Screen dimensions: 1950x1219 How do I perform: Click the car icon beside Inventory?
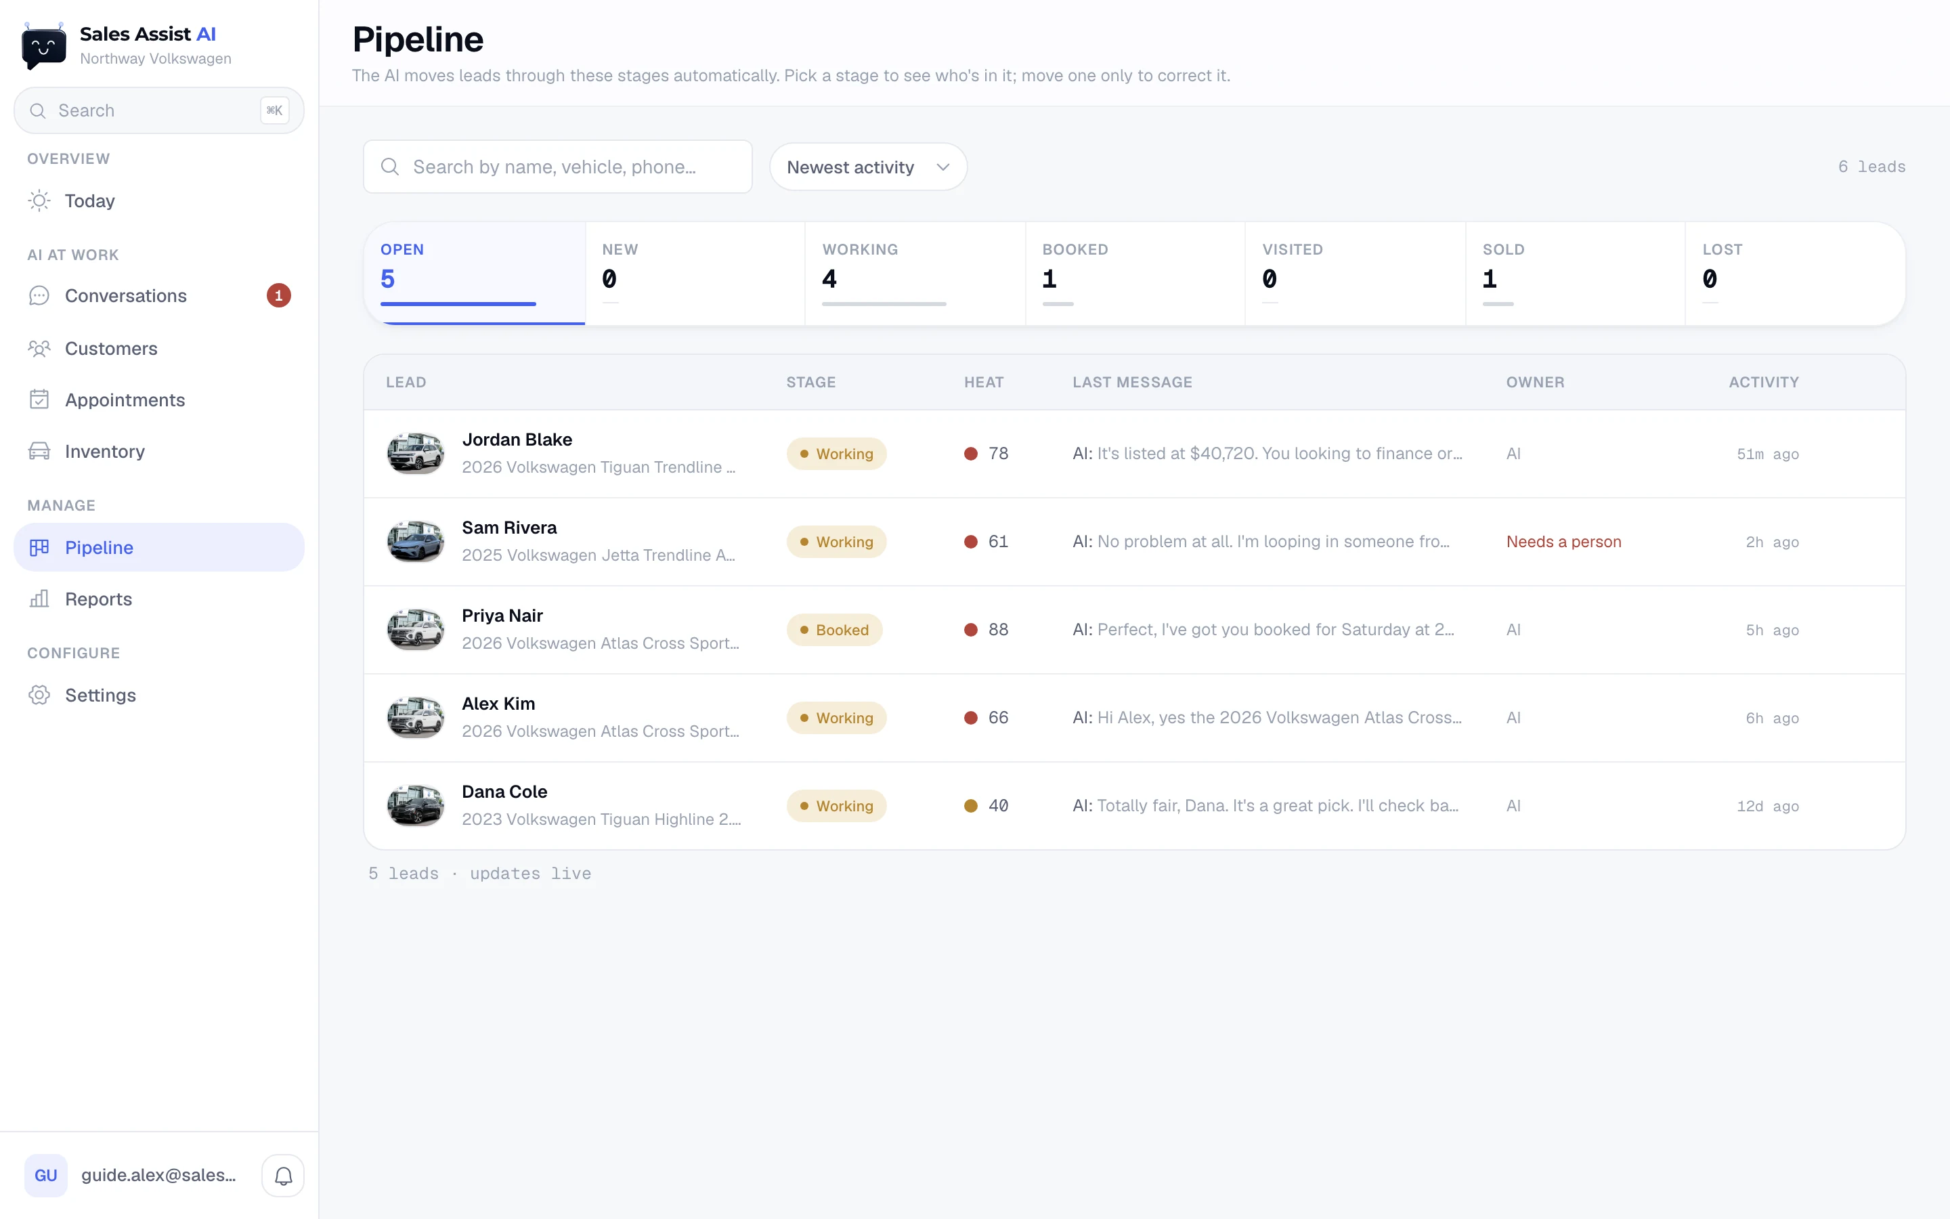pyautogui.click(x=39, y=452)
